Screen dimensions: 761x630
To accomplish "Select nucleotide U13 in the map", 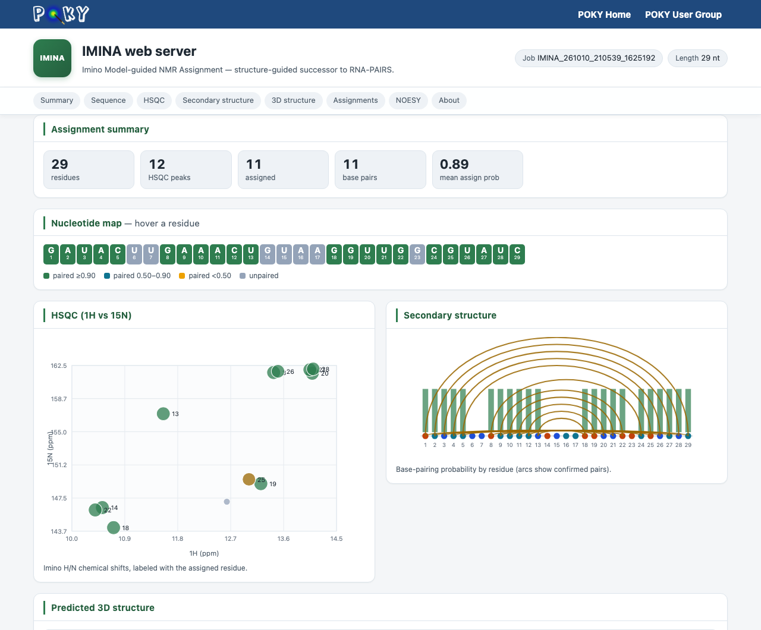I will click(x=251, y=254).
